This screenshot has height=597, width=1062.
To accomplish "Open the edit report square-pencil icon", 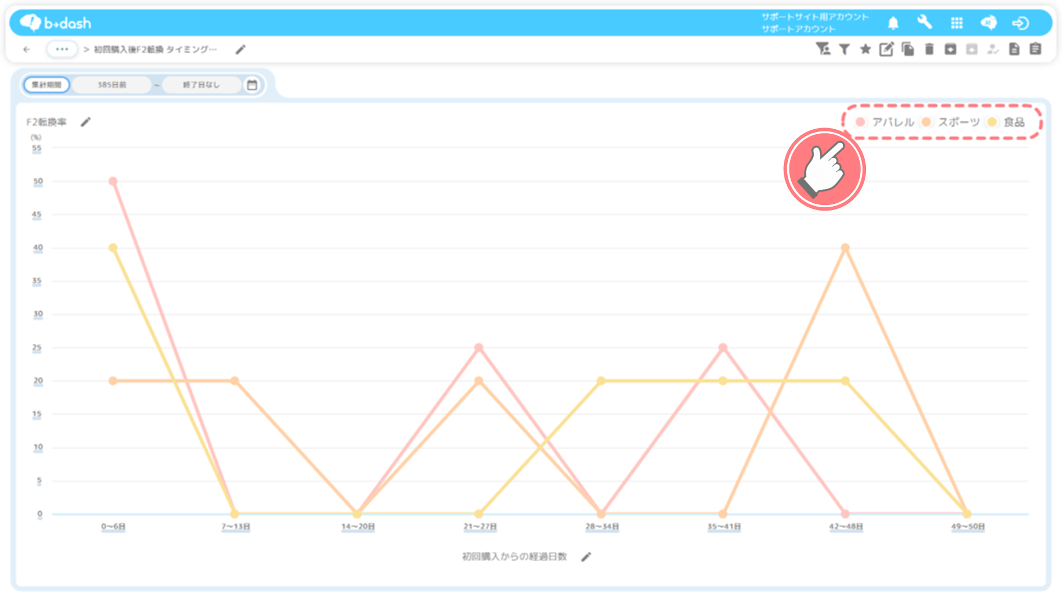I will click(886, 49).
